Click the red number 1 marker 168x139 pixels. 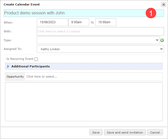click(151, 13)
